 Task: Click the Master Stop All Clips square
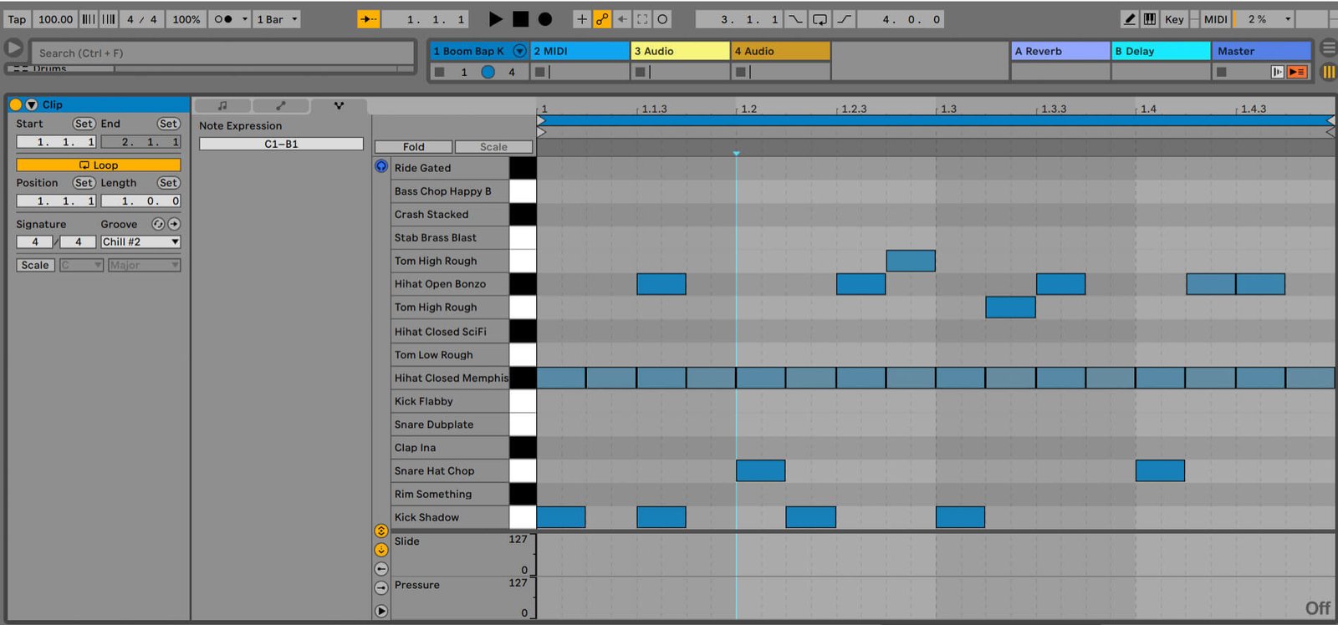click(1222, 72)
